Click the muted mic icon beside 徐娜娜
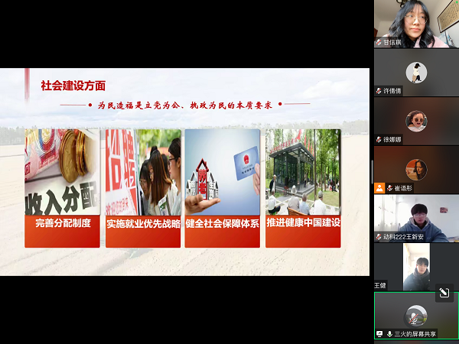The image size is (459, 344). pos(379,139)
